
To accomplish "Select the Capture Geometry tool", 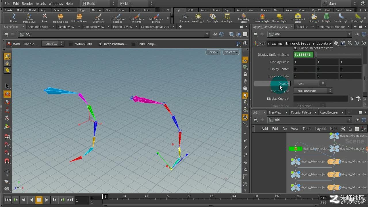I will [98, 18].
